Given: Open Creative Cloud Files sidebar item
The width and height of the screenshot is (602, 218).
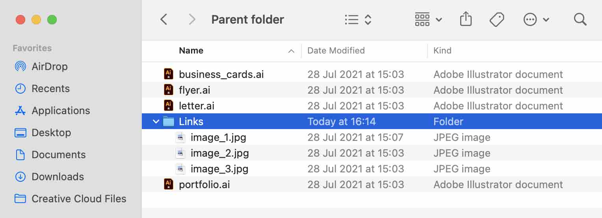Looking at the screenshot, I should coord(79,199).
